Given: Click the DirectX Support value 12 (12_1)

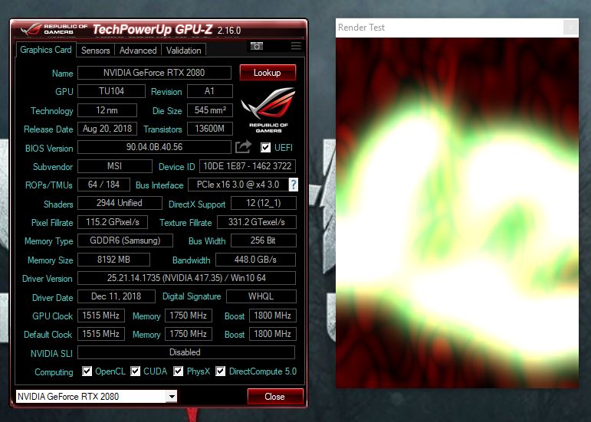Looking at the screenshot, I should 264,203.
